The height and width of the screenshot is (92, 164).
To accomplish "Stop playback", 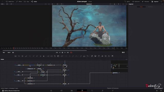I will pos(62,52).
